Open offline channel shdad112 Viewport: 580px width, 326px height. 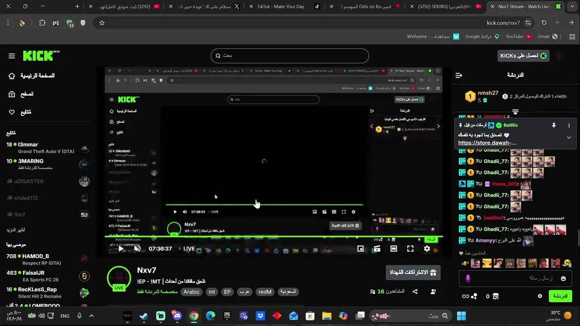pyautogui.click(x=48, y=198)
